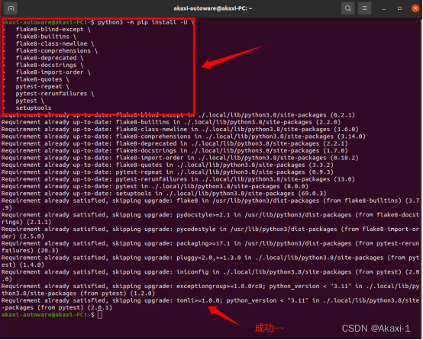Click the 'skipping upgrade: pydocstyle>=2.1' line

click(211, 219)
